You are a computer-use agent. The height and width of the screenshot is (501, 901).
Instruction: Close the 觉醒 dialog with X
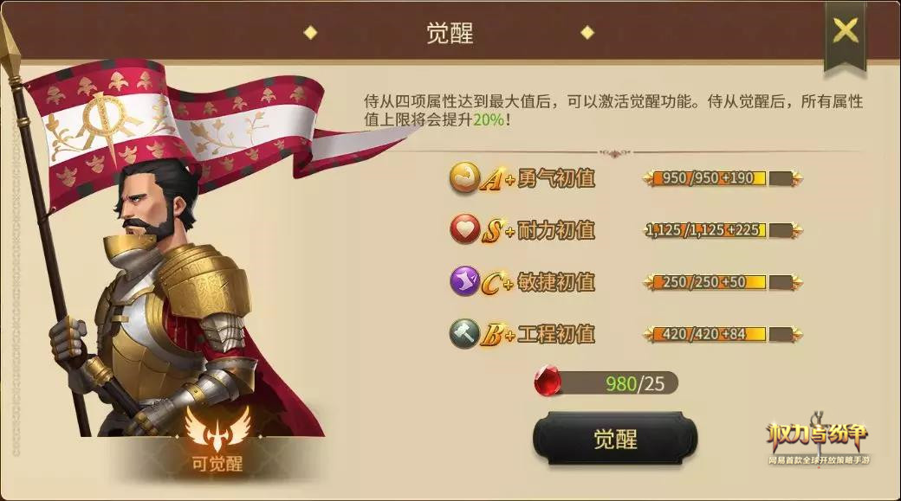tap(846, 30)
